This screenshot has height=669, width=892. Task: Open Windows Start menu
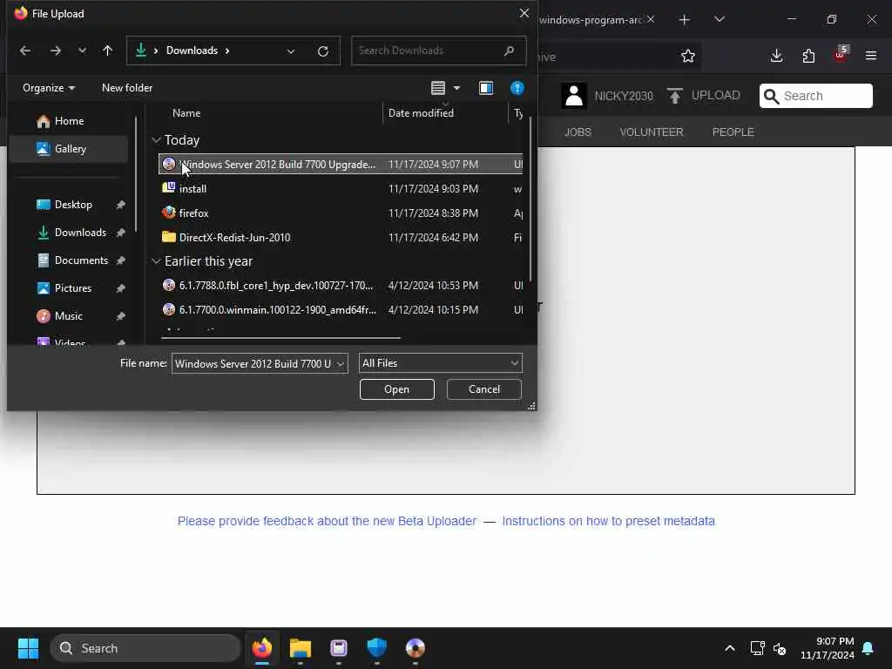(x=28, y=648)
